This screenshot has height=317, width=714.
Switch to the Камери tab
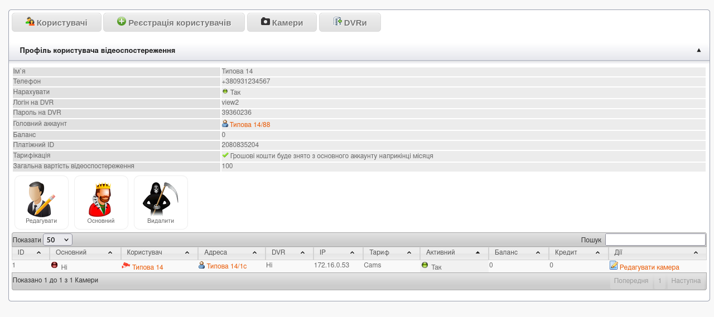click(282, 23)
